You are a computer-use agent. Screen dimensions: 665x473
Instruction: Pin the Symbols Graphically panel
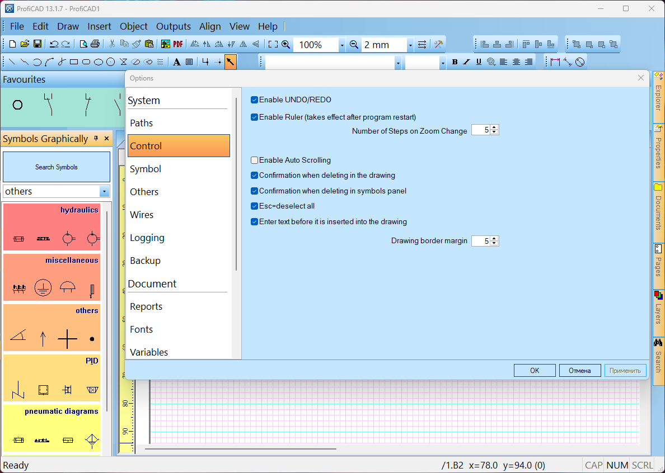coord(96,139)
